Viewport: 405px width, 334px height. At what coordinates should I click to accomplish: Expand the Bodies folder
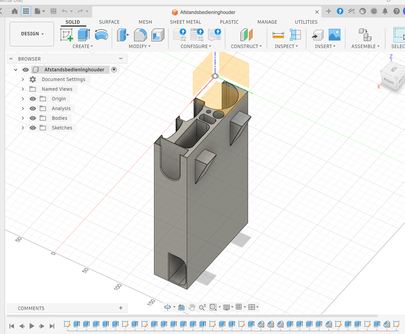pos(23,118)
